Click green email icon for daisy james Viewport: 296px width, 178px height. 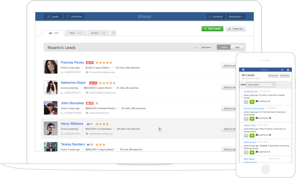252,152
